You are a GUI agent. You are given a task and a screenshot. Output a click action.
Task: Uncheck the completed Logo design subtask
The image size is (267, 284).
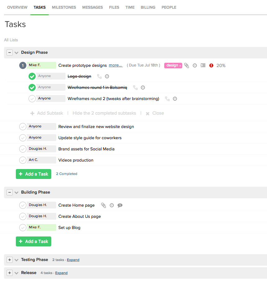click(x=32, y=76)
